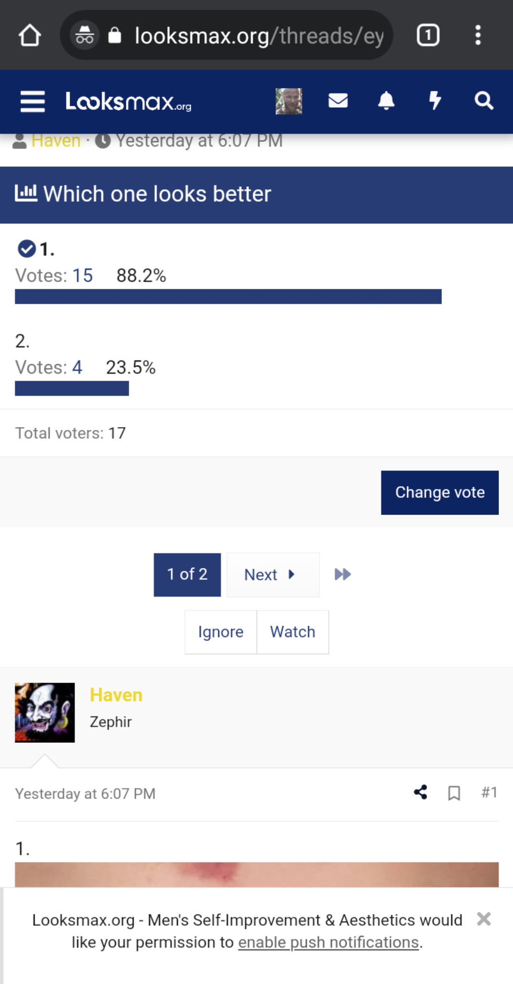Open the 1 of 2 page selector
Image resolution: width=513 pixels, height=984 pixels.
[x=187, y=575]
